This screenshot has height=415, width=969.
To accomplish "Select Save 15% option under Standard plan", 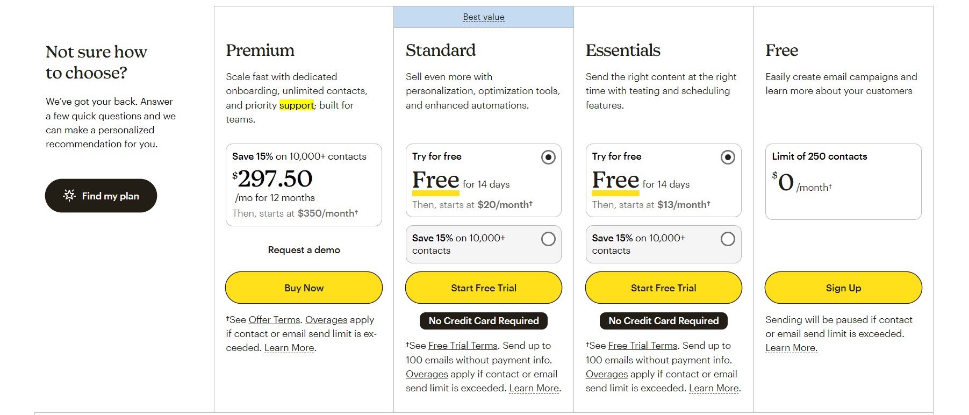I will [549, 240].
